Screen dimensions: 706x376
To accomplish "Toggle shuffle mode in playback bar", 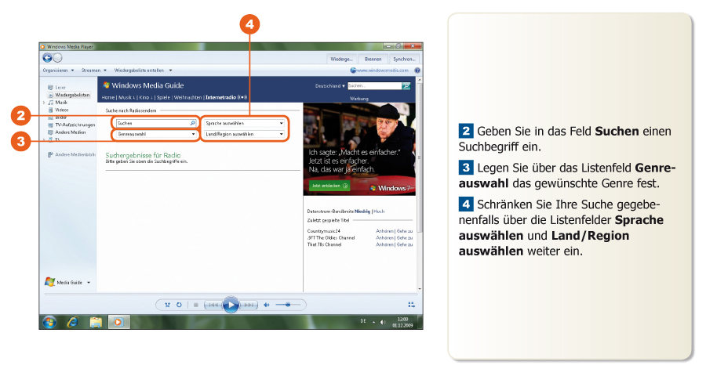I will click(168, 305).
